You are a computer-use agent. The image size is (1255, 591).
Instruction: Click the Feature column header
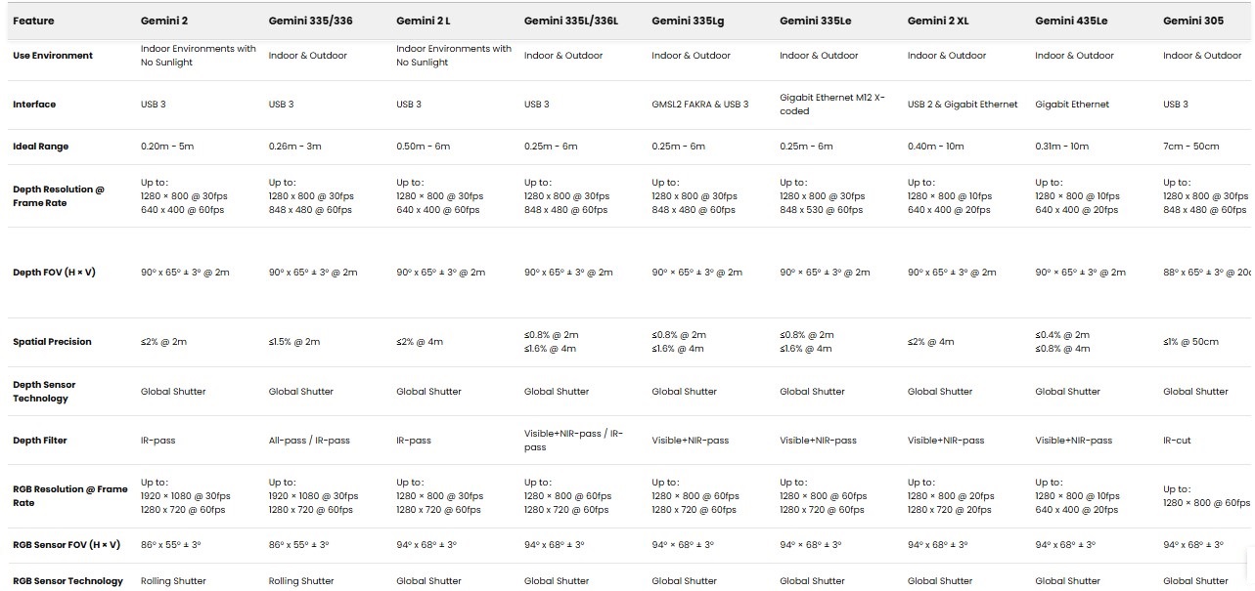tap(33, 21)
